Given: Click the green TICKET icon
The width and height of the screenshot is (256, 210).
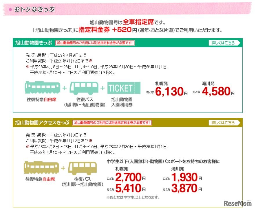Looking at the screenshot, I should (124, 88).
